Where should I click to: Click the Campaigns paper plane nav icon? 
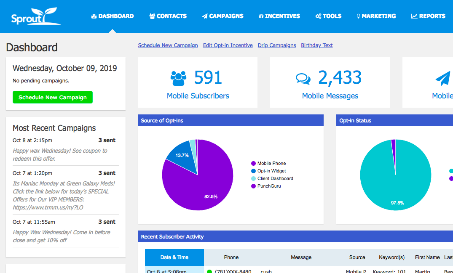[x=204, y=16]
